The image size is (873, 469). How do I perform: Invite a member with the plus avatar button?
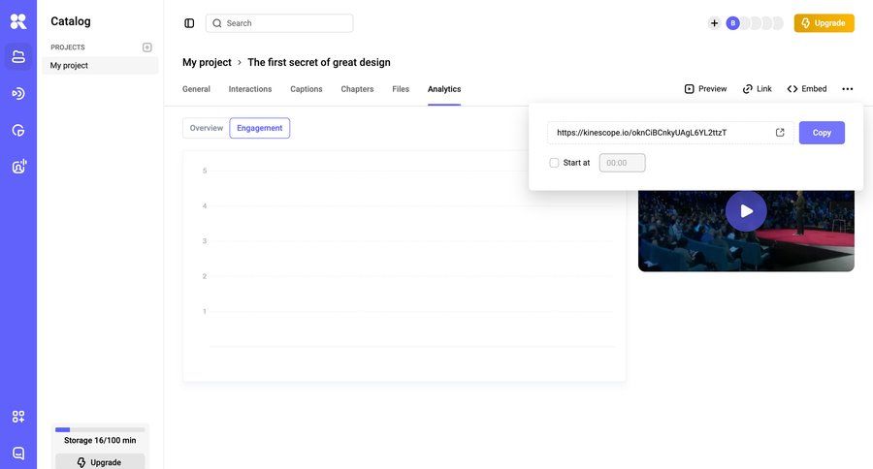[x=714, y=23]
